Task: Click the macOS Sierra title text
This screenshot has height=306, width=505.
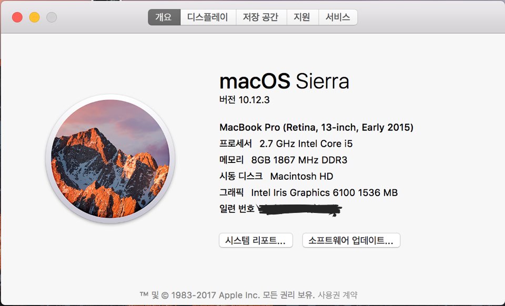Action: click(284, 81)
